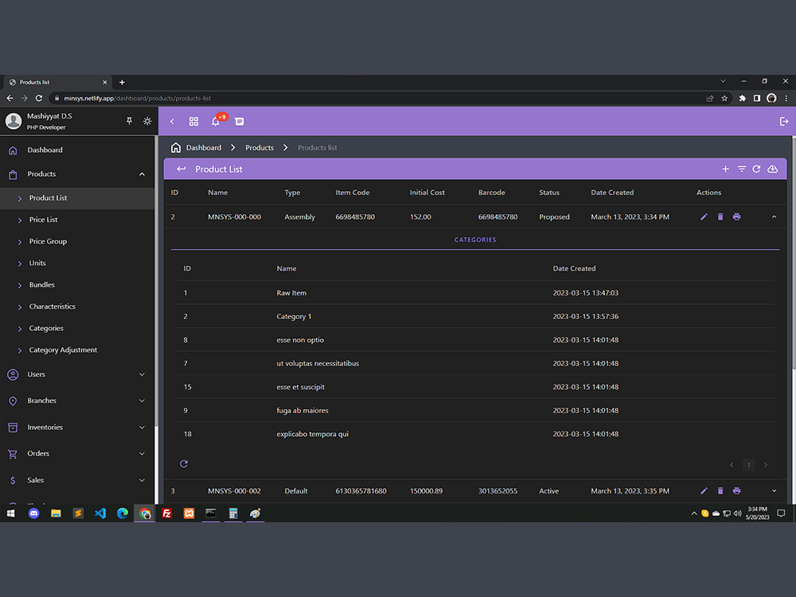This screenshot has width=796, height=597.
Task: Click the 'ut voluptas necessitatibus' category
Action: [x=475, y=364]
